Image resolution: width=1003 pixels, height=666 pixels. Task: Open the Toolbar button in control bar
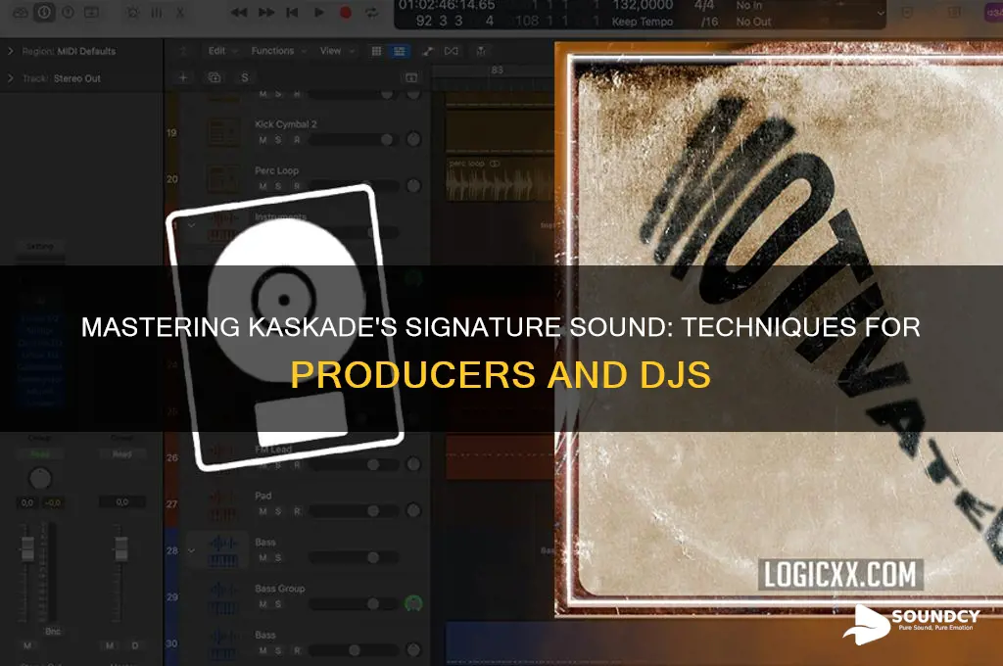pos(91,12)
